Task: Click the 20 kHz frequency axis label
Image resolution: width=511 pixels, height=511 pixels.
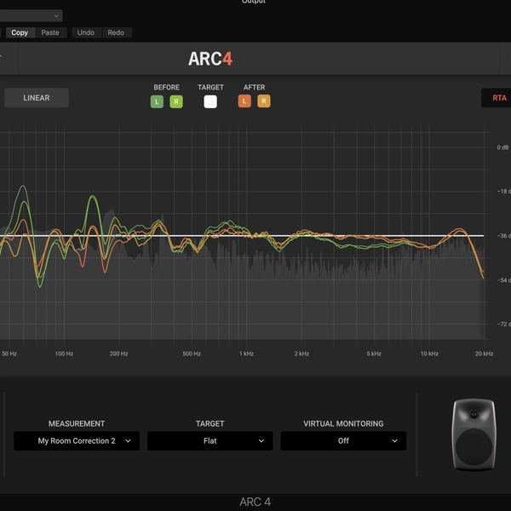Action: tap(484, 353)
